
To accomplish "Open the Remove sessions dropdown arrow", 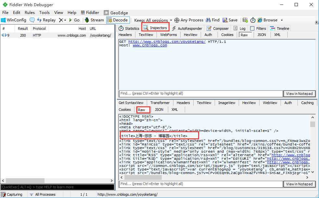I will point(65,20).
